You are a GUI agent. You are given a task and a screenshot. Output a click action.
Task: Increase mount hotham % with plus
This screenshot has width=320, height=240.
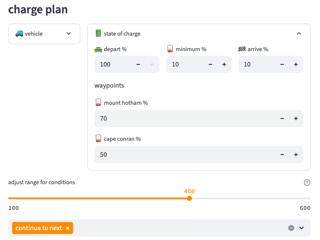coord(296,118)
